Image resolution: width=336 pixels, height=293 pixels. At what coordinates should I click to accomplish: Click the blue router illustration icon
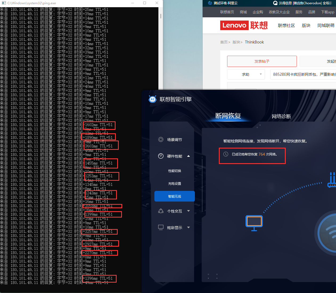point(332,180)
